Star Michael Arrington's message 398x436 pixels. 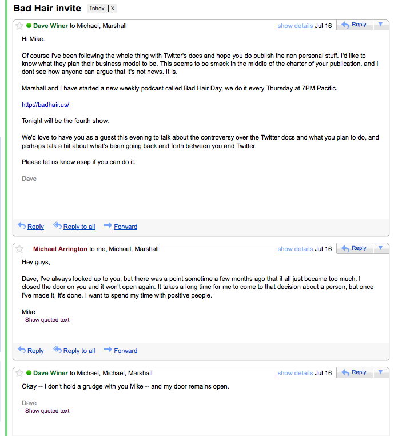(x=19, y=249)
